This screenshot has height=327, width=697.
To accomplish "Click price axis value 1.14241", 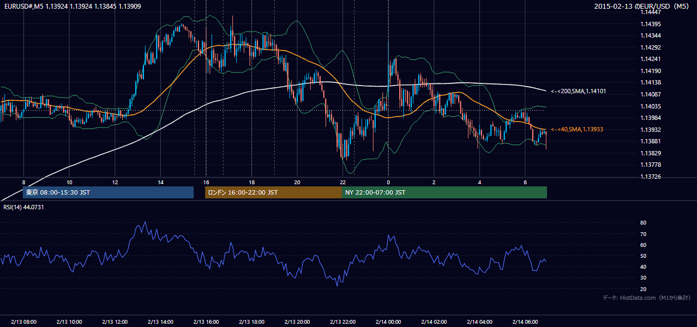I will 652,59.
